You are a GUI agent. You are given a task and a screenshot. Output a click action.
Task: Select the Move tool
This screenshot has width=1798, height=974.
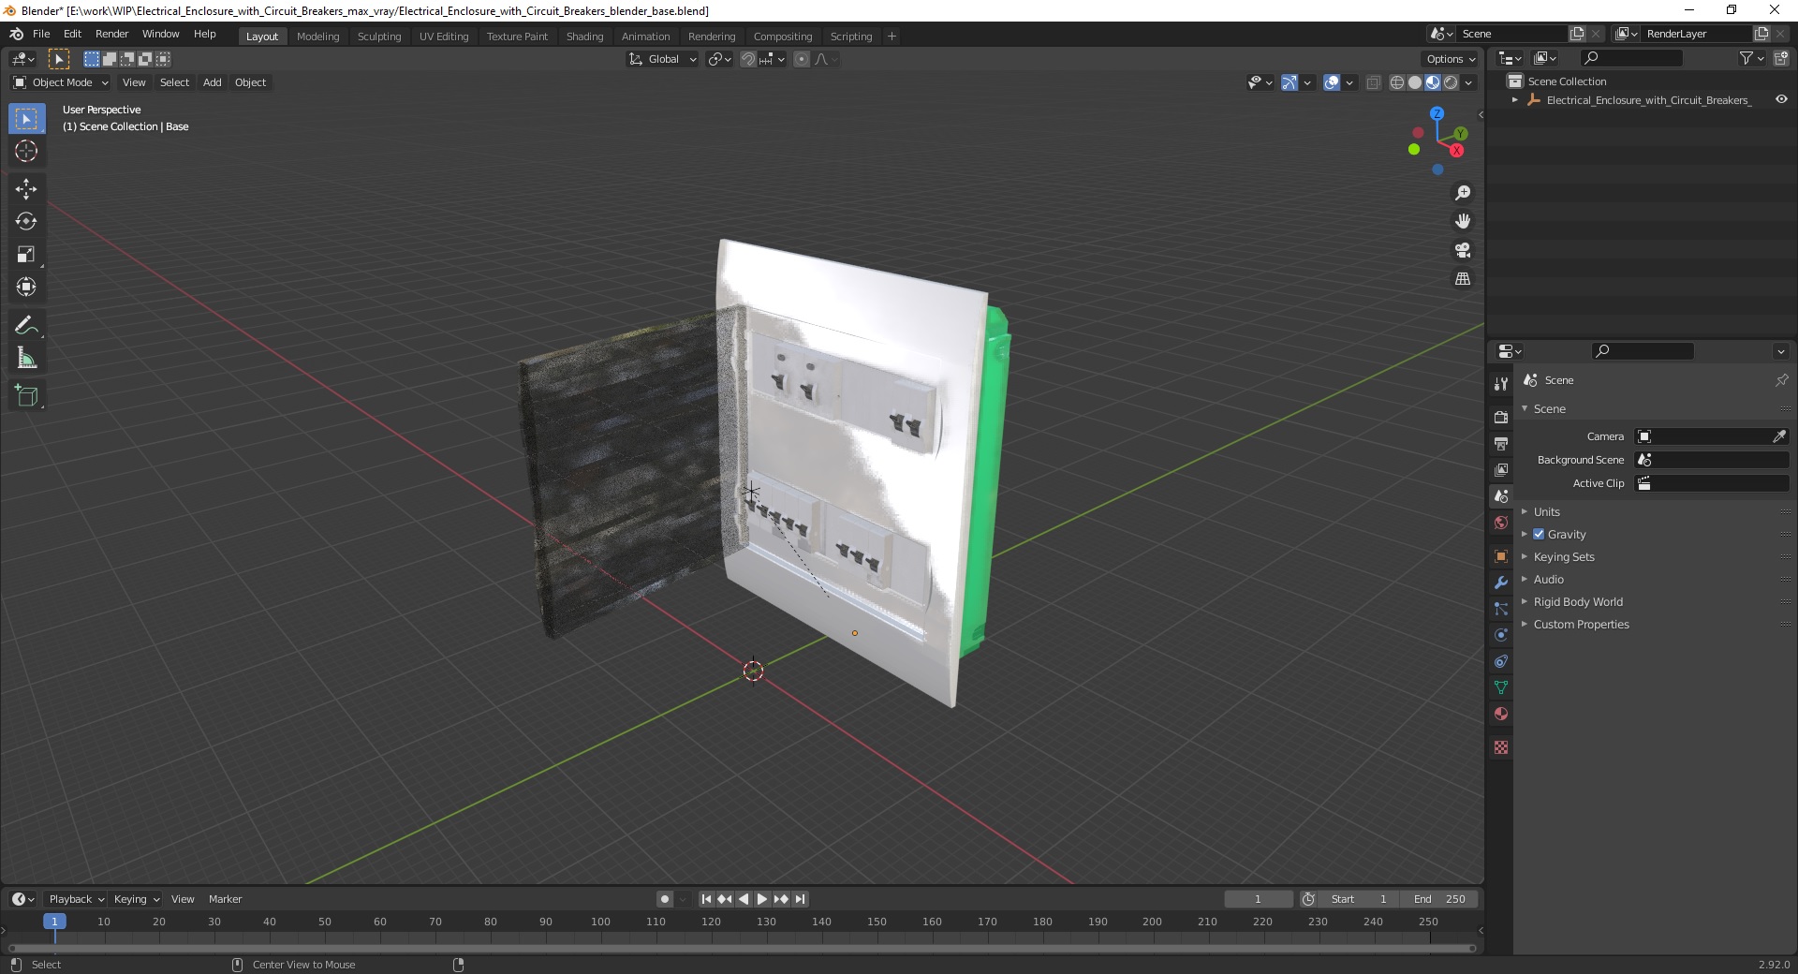coord(26,189)
